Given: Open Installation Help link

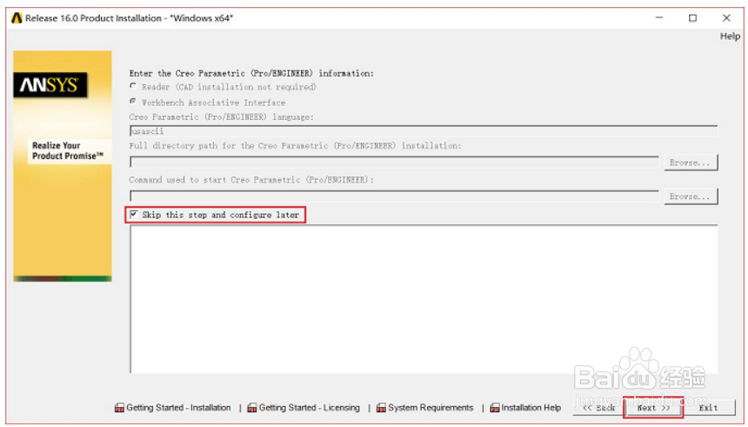Looking at the screenshot, I should pyautogui.click(x=531, y=408).
